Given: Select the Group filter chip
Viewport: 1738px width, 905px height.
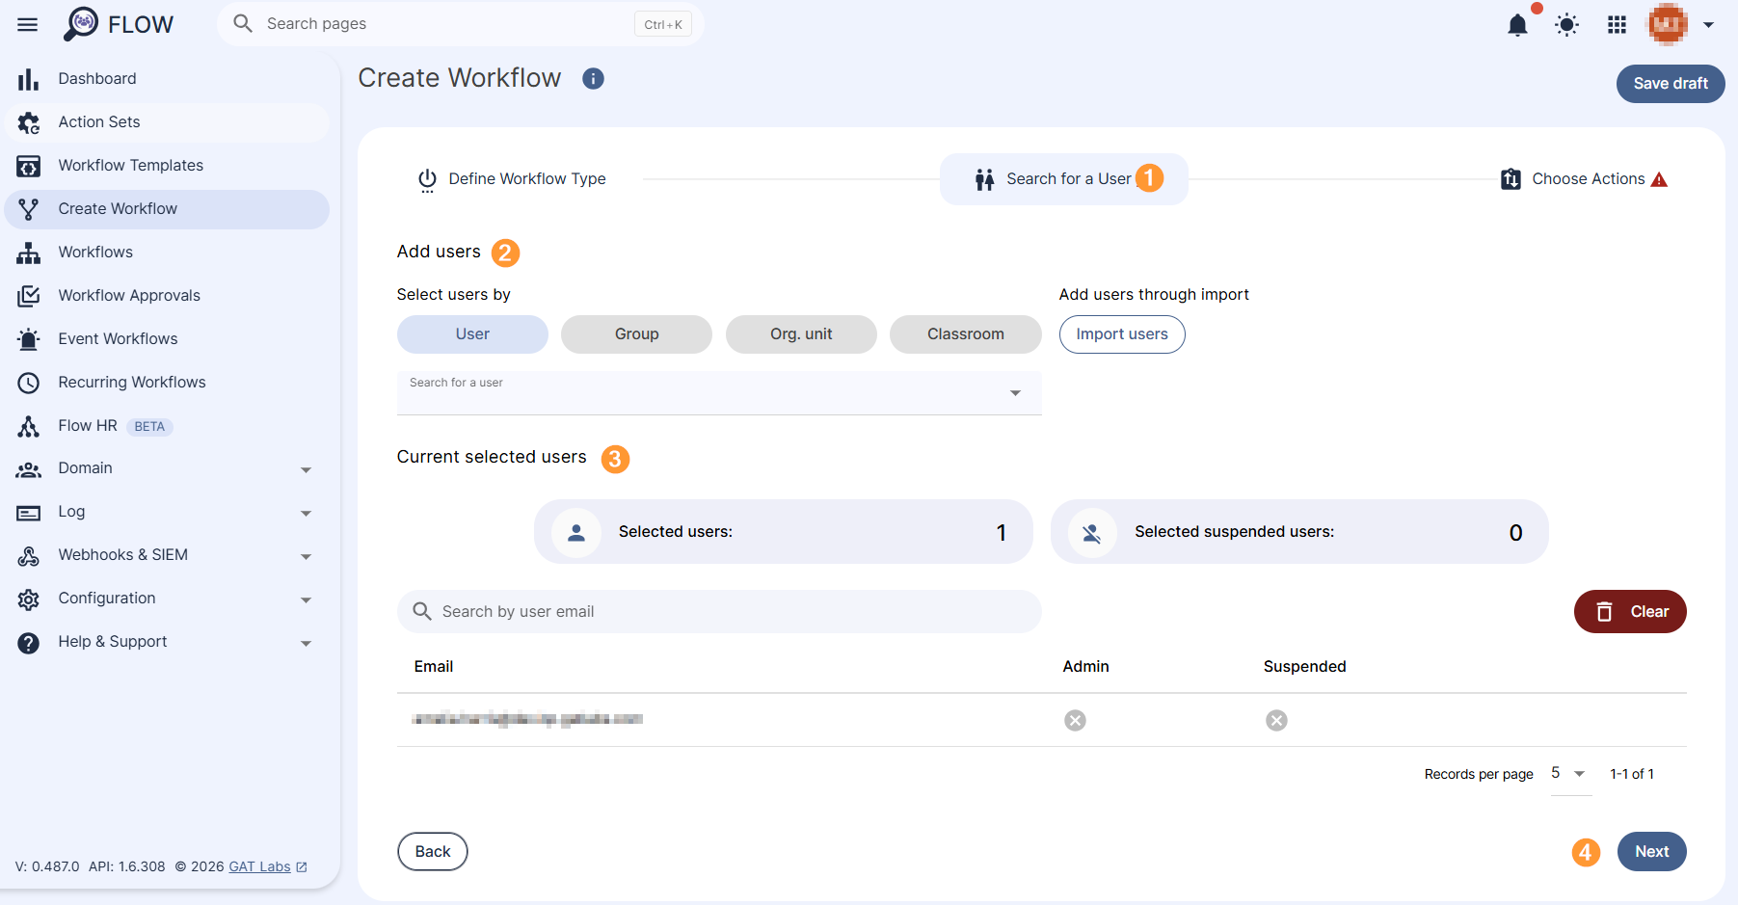Looking at the screenshot, I should (636, 334).
